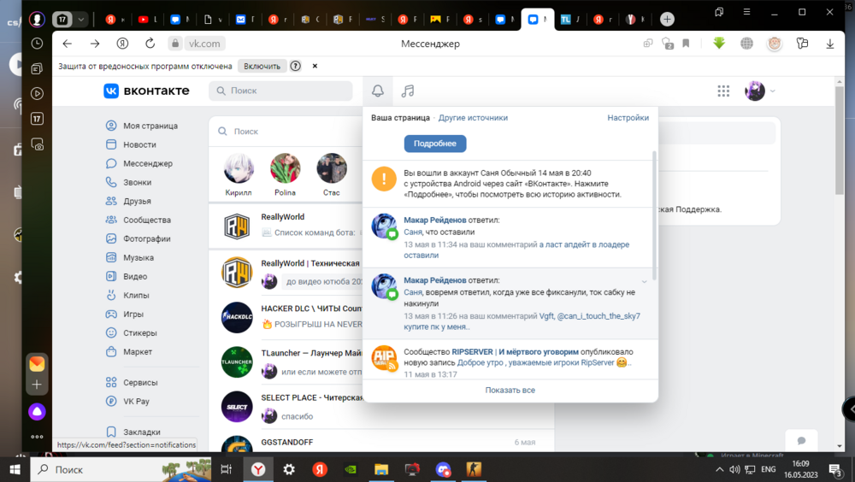855x482 pixels.
Task: Open browser history clock icon
Action: coord(37,43)
